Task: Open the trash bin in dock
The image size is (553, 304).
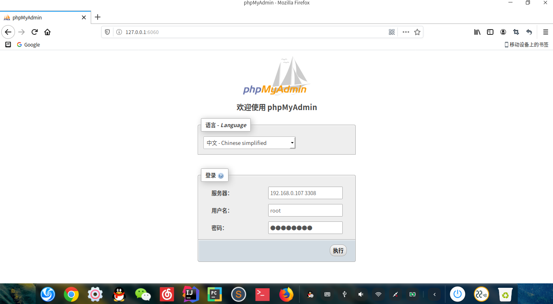Action: click(505, 294)
